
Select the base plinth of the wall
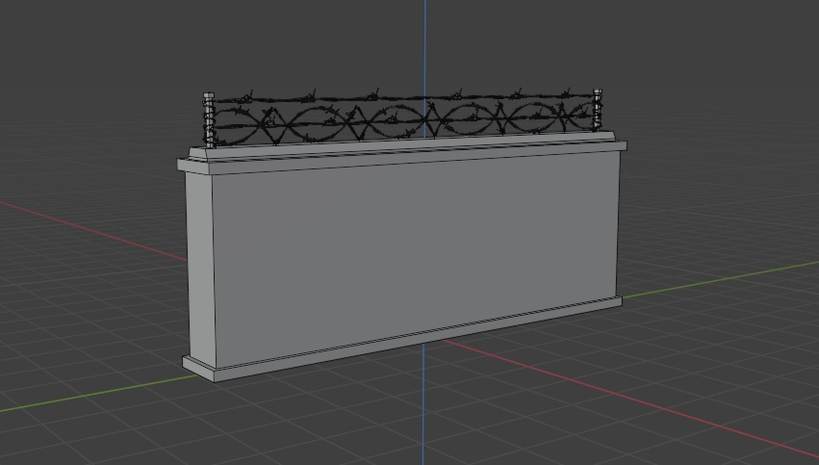[x=402, y=340]
